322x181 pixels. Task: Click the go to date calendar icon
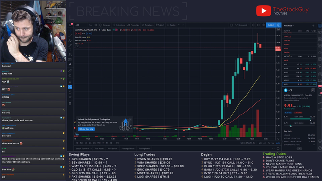point(117,143)
